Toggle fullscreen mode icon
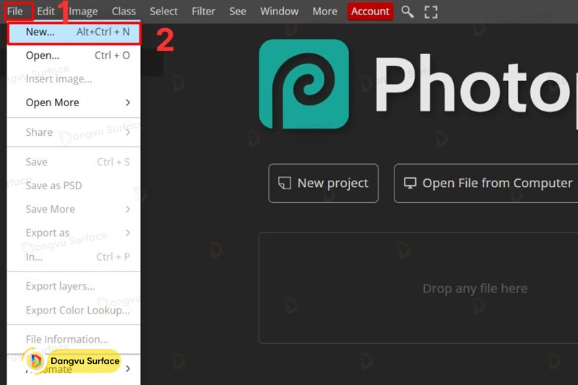Viewport: 578px width, 385px height. [431, 12]
